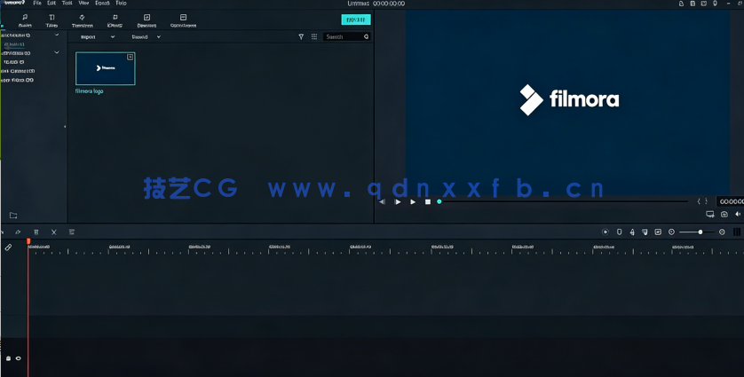
Task: Click the teal Export button
Action: 355,20
